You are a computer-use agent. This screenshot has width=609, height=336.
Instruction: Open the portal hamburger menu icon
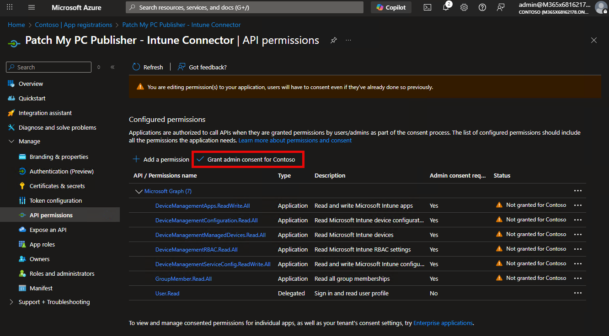pos(31,7)
